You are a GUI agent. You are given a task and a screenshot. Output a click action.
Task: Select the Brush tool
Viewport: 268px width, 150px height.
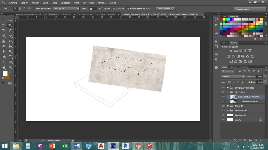(10, 36)
